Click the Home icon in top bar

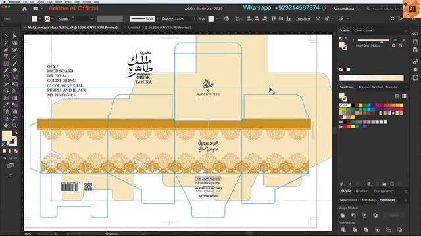(x=24, y=9)
